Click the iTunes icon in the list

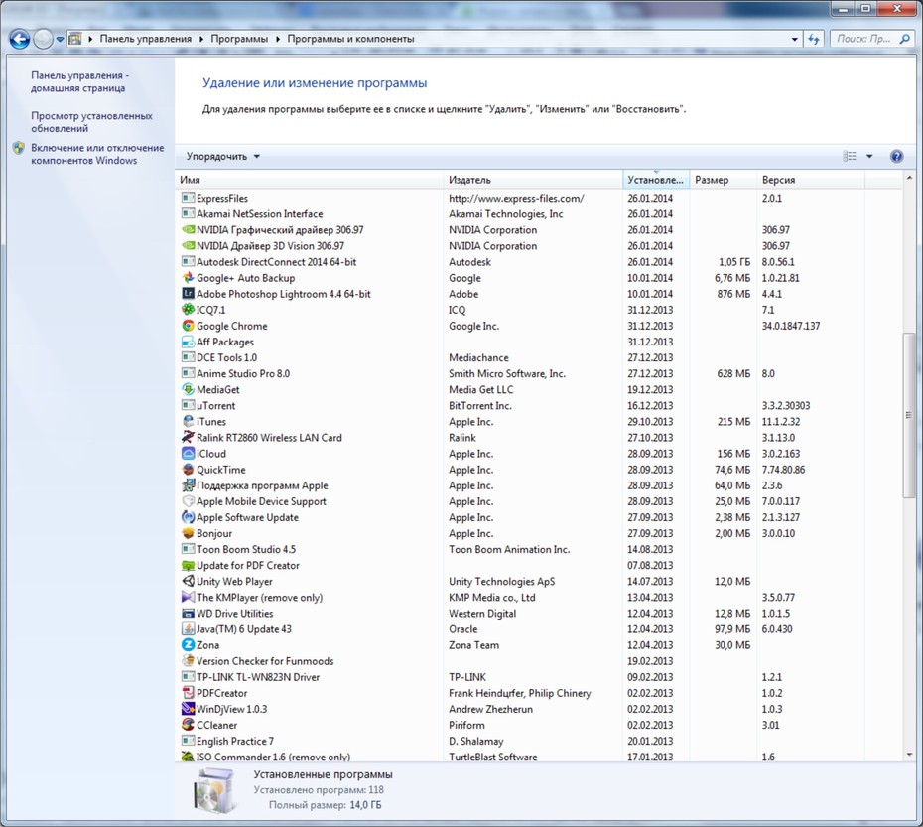coord(188,422)
